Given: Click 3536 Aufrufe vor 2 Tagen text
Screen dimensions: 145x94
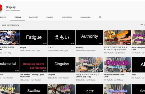Looking at the screenshot, I should tap(30, 51).
